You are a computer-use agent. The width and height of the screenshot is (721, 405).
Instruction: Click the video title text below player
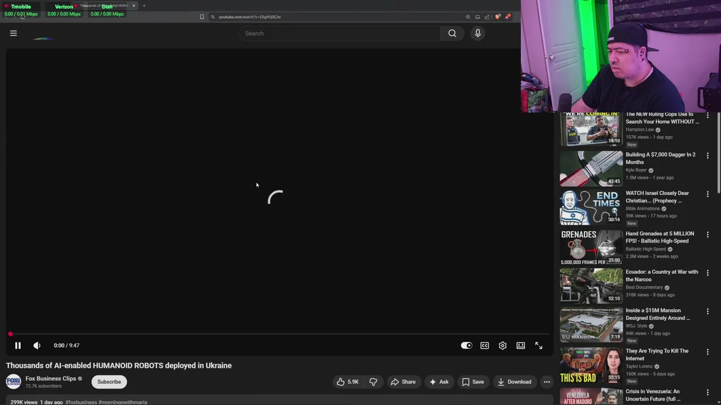coord(119,366)
